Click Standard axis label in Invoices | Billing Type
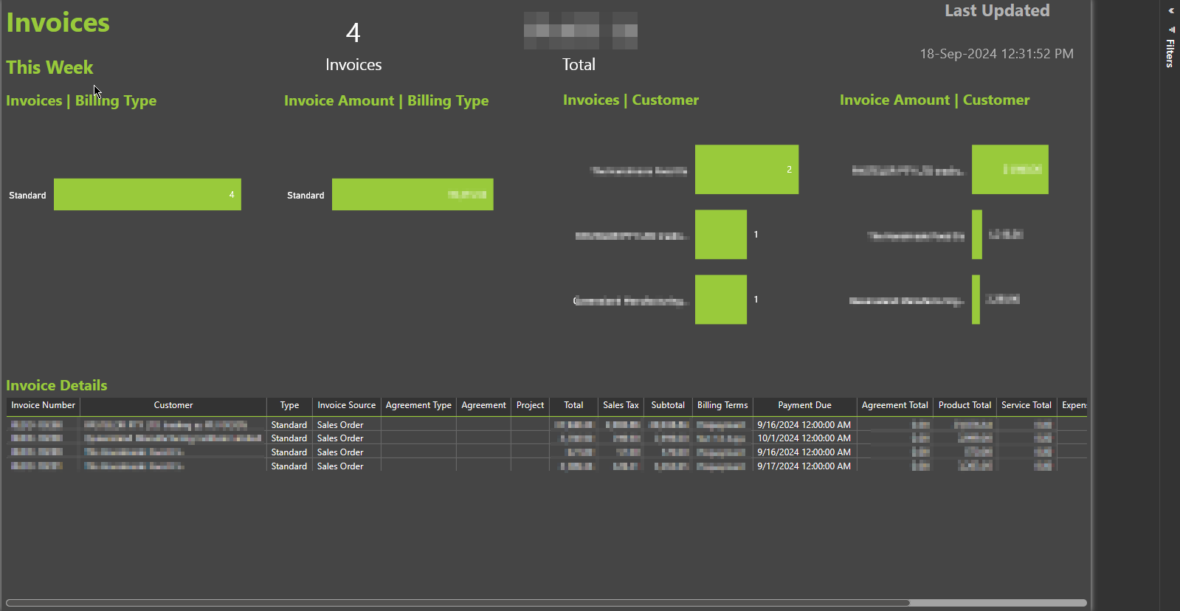The height and width of the screenshot is (611, 1180). [x=27, y=196]
